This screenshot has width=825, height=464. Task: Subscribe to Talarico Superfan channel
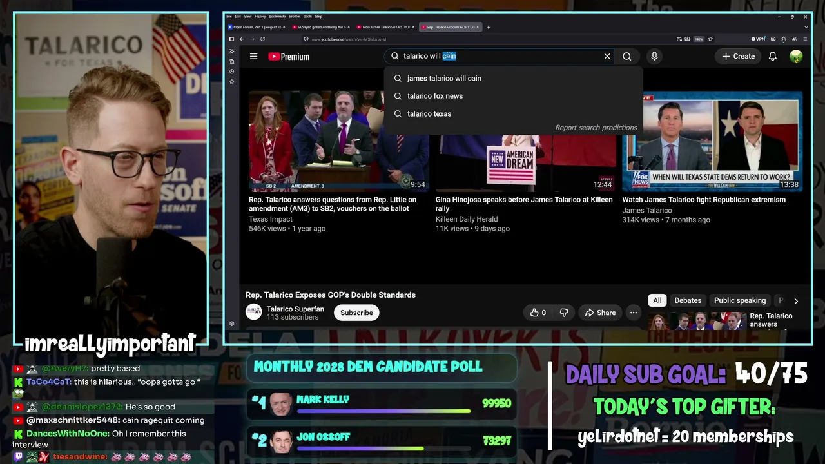(x=356, y=313)
